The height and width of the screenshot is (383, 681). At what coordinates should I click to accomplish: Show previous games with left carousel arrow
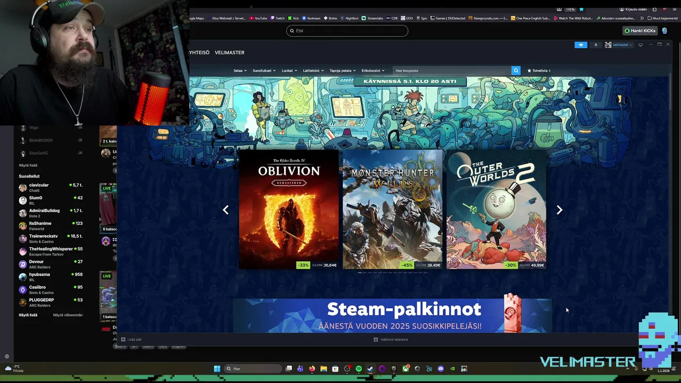click(226, 210)
